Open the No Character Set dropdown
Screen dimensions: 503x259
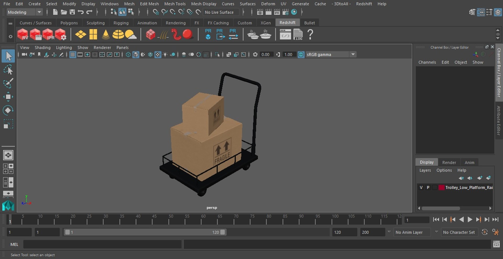460,232
